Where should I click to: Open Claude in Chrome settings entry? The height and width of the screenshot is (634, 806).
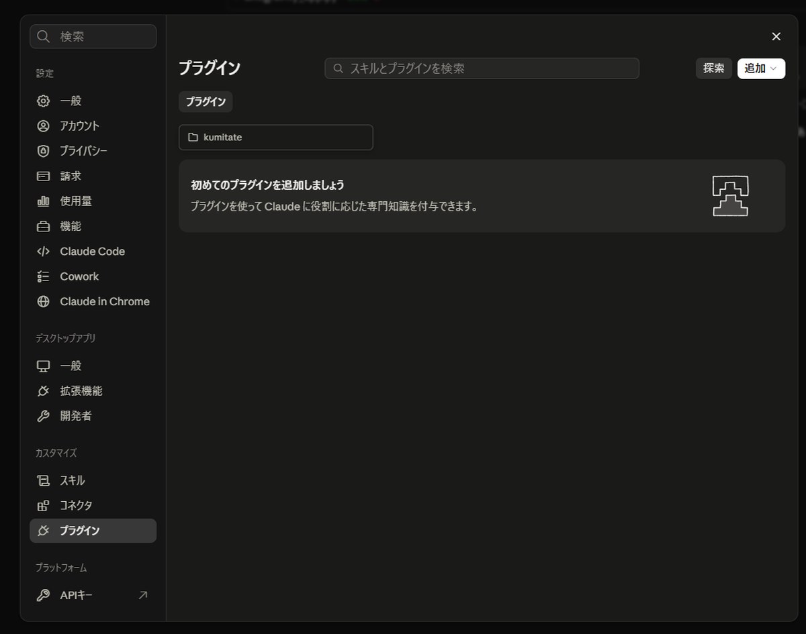coord(93,302)
